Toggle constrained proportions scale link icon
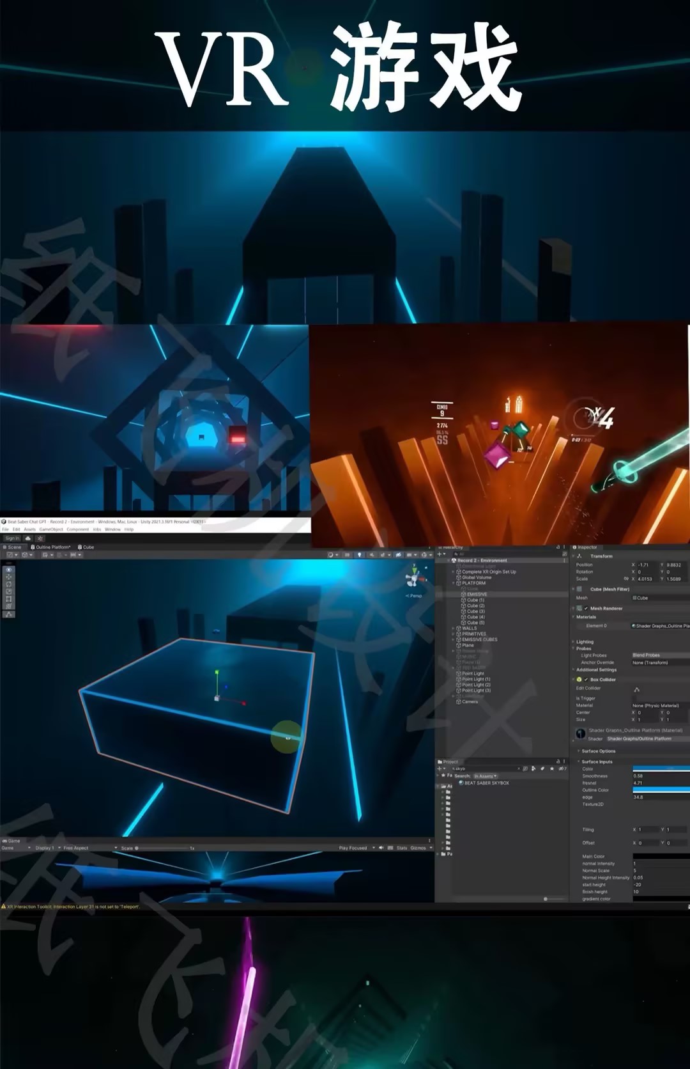690x1069 pixels. (x=626, y=579)
